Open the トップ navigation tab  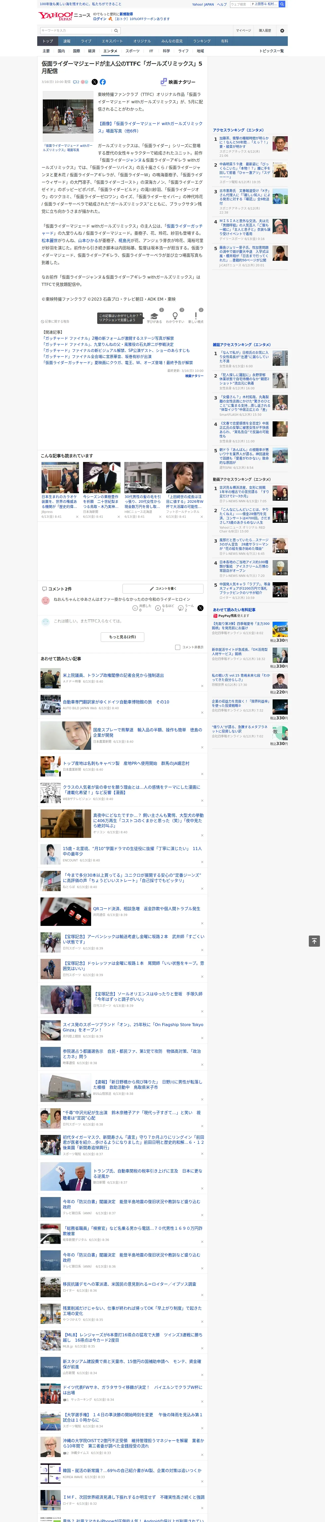click(x=48, y=41)
